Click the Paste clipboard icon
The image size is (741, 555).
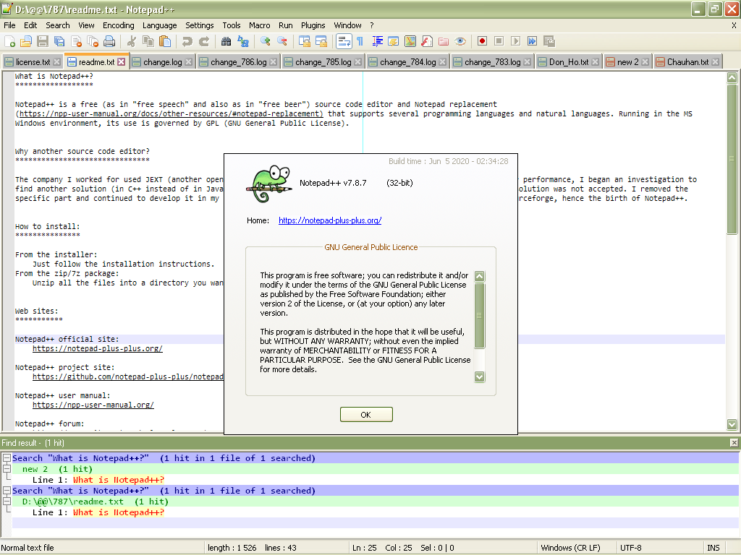point(165,41)
